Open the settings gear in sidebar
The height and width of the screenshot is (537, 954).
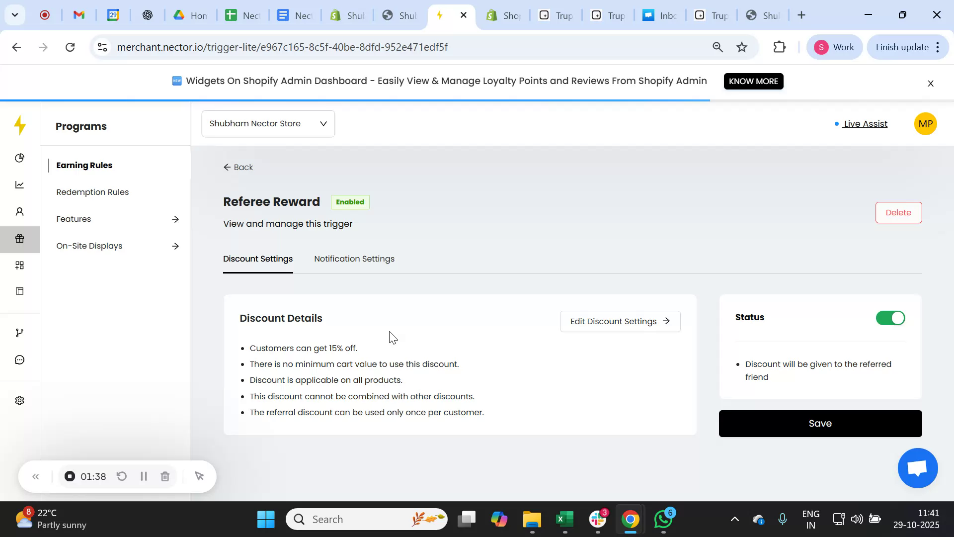coord(20,400)
